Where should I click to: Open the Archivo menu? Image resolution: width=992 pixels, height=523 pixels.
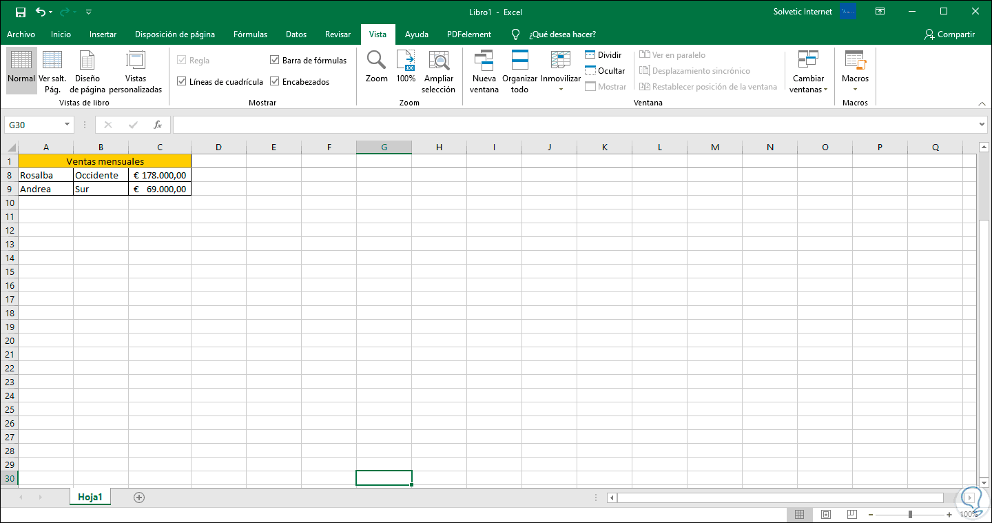(x=21, y=34)
